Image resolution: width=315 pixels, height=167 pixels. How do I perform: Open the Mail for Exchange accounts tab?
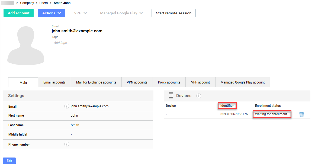pyautogui.click(x=96, y=82)
